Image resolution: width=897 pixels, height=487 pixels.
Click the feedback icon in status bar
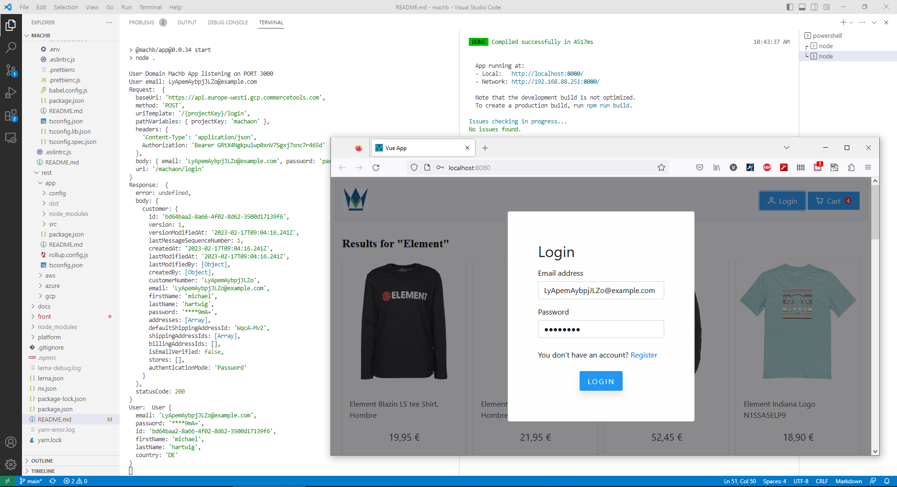point(873,481)
